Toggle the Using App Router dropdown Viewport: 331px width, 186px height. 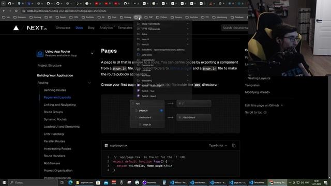92,53
